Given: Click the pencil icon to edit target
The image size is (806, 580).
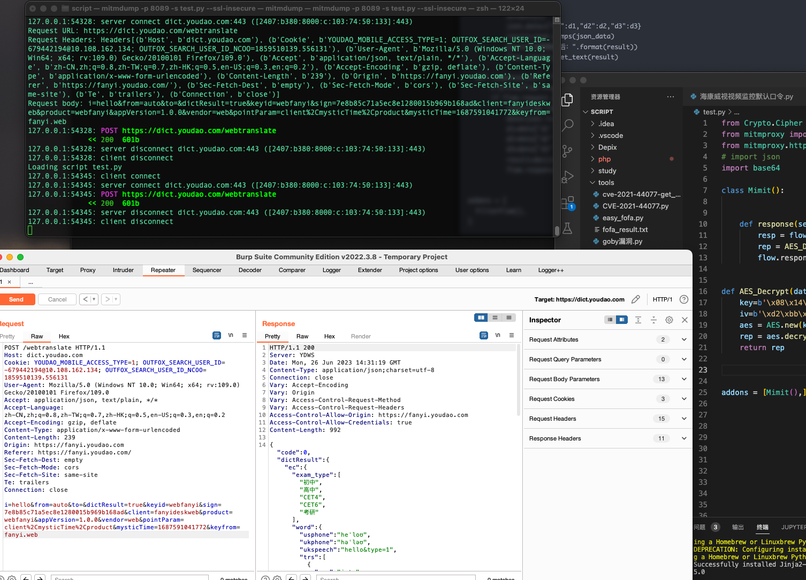Looking at the screenshot, I should point(636,300).
